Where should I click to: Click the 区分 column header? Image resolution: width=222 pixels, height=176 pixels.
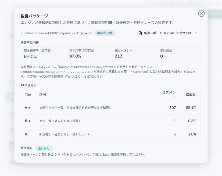pos(43,95)
